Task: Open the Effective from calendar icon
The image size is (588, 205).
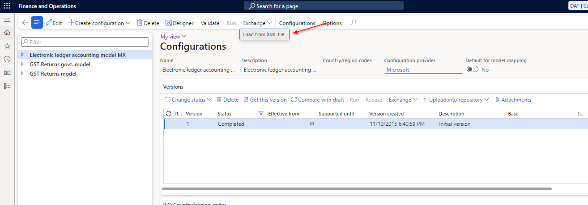Action: coord(312,124)
